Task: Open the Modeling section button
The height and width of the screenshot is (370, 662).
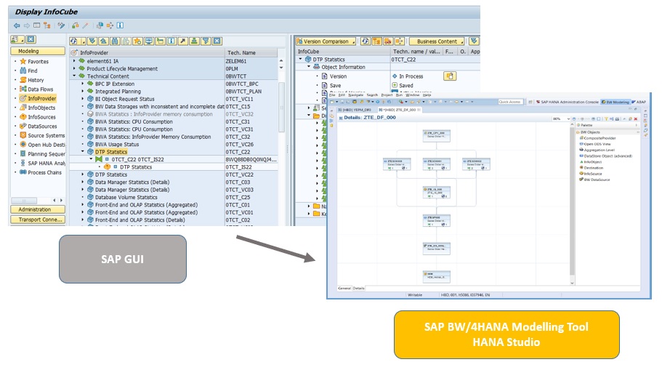Action: click(x=38, y=51)
